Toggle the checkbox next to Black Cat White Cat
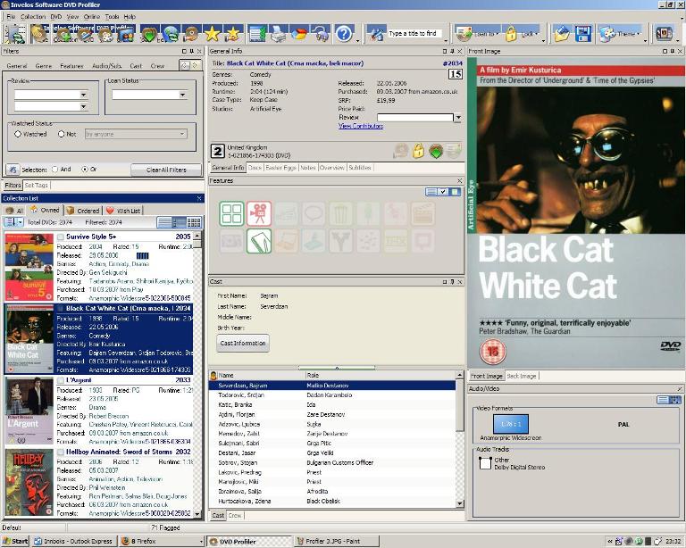Viewport: 686px width, 548px height. [61, 309]
